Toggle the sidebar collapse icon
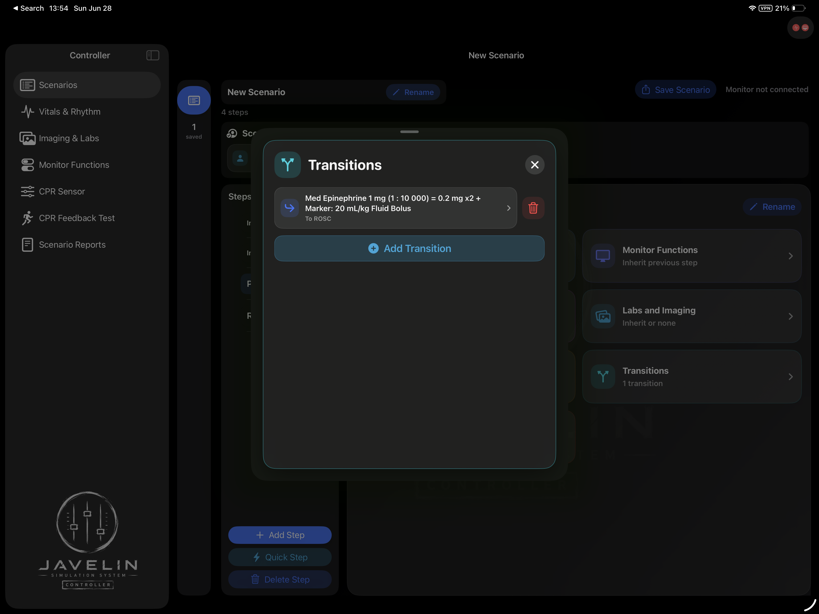Screen dimensions: 819x614 [153, 55]
